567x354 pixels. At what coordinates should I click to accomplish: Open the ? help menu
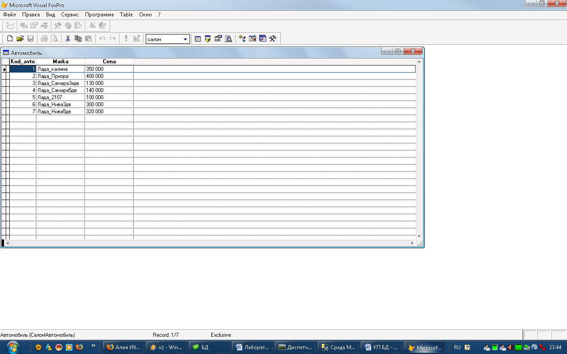(159, 15)
